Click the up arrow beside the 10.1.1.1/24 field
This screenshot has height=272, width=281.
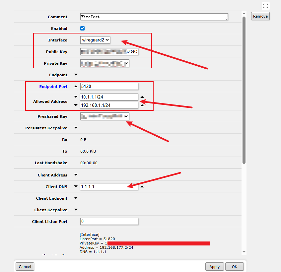[142, 97]
